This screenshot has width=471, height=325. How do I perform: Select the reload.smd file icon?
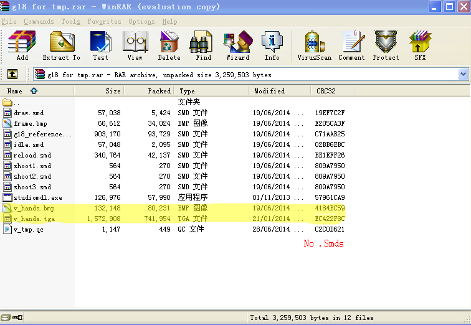[7, 155]
